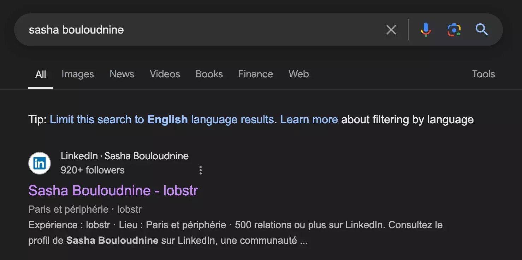This screenshot has width=522, height=260.
Task: Open the three-dot menu beside the LinkedIn result
Action: (x=200, y=170)
